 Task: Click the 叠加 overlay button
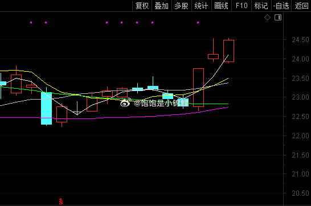pyautogui.click(x=162, y=6)
